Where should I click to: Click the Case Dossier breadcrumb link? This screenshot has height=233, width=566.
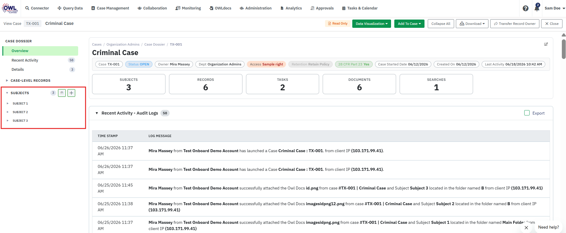(155, 44)
